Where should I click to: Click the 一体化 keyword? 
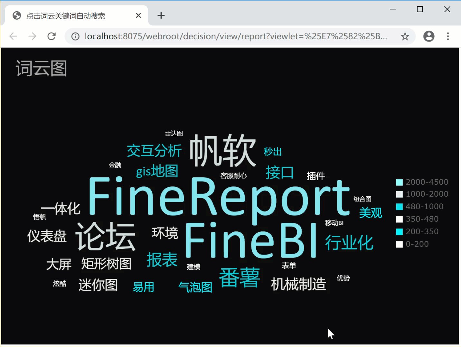61,209
